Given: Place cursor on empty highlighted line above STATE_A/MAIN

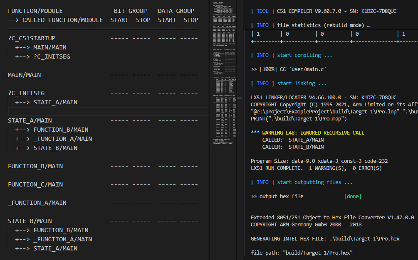Looking at the screenshot, I should [104, 111].
